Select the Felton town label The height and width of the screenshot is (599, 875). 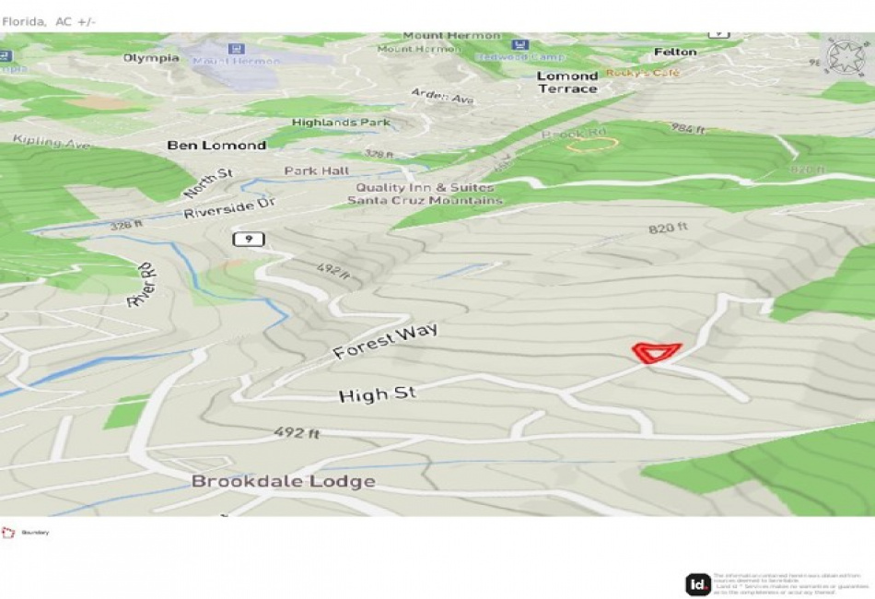tap(675, 52)
